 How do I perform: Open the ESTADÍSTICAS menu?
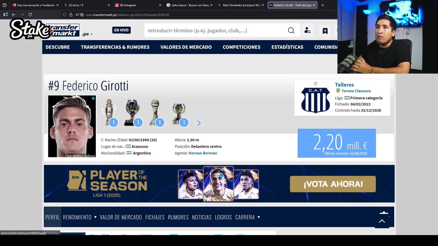click(x=287, y=47)
